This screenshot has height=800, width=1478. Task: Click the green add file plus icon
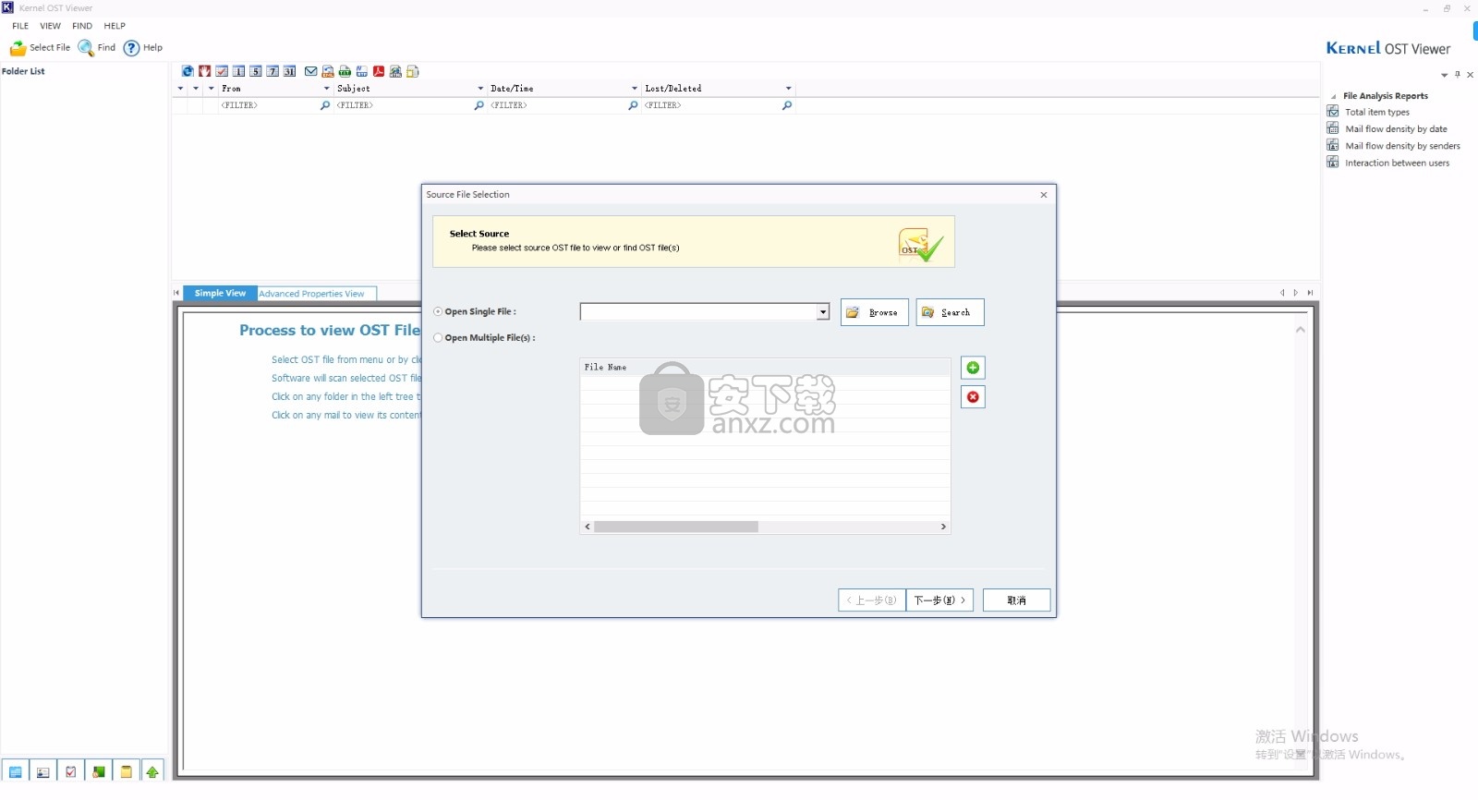click(973, 368)
